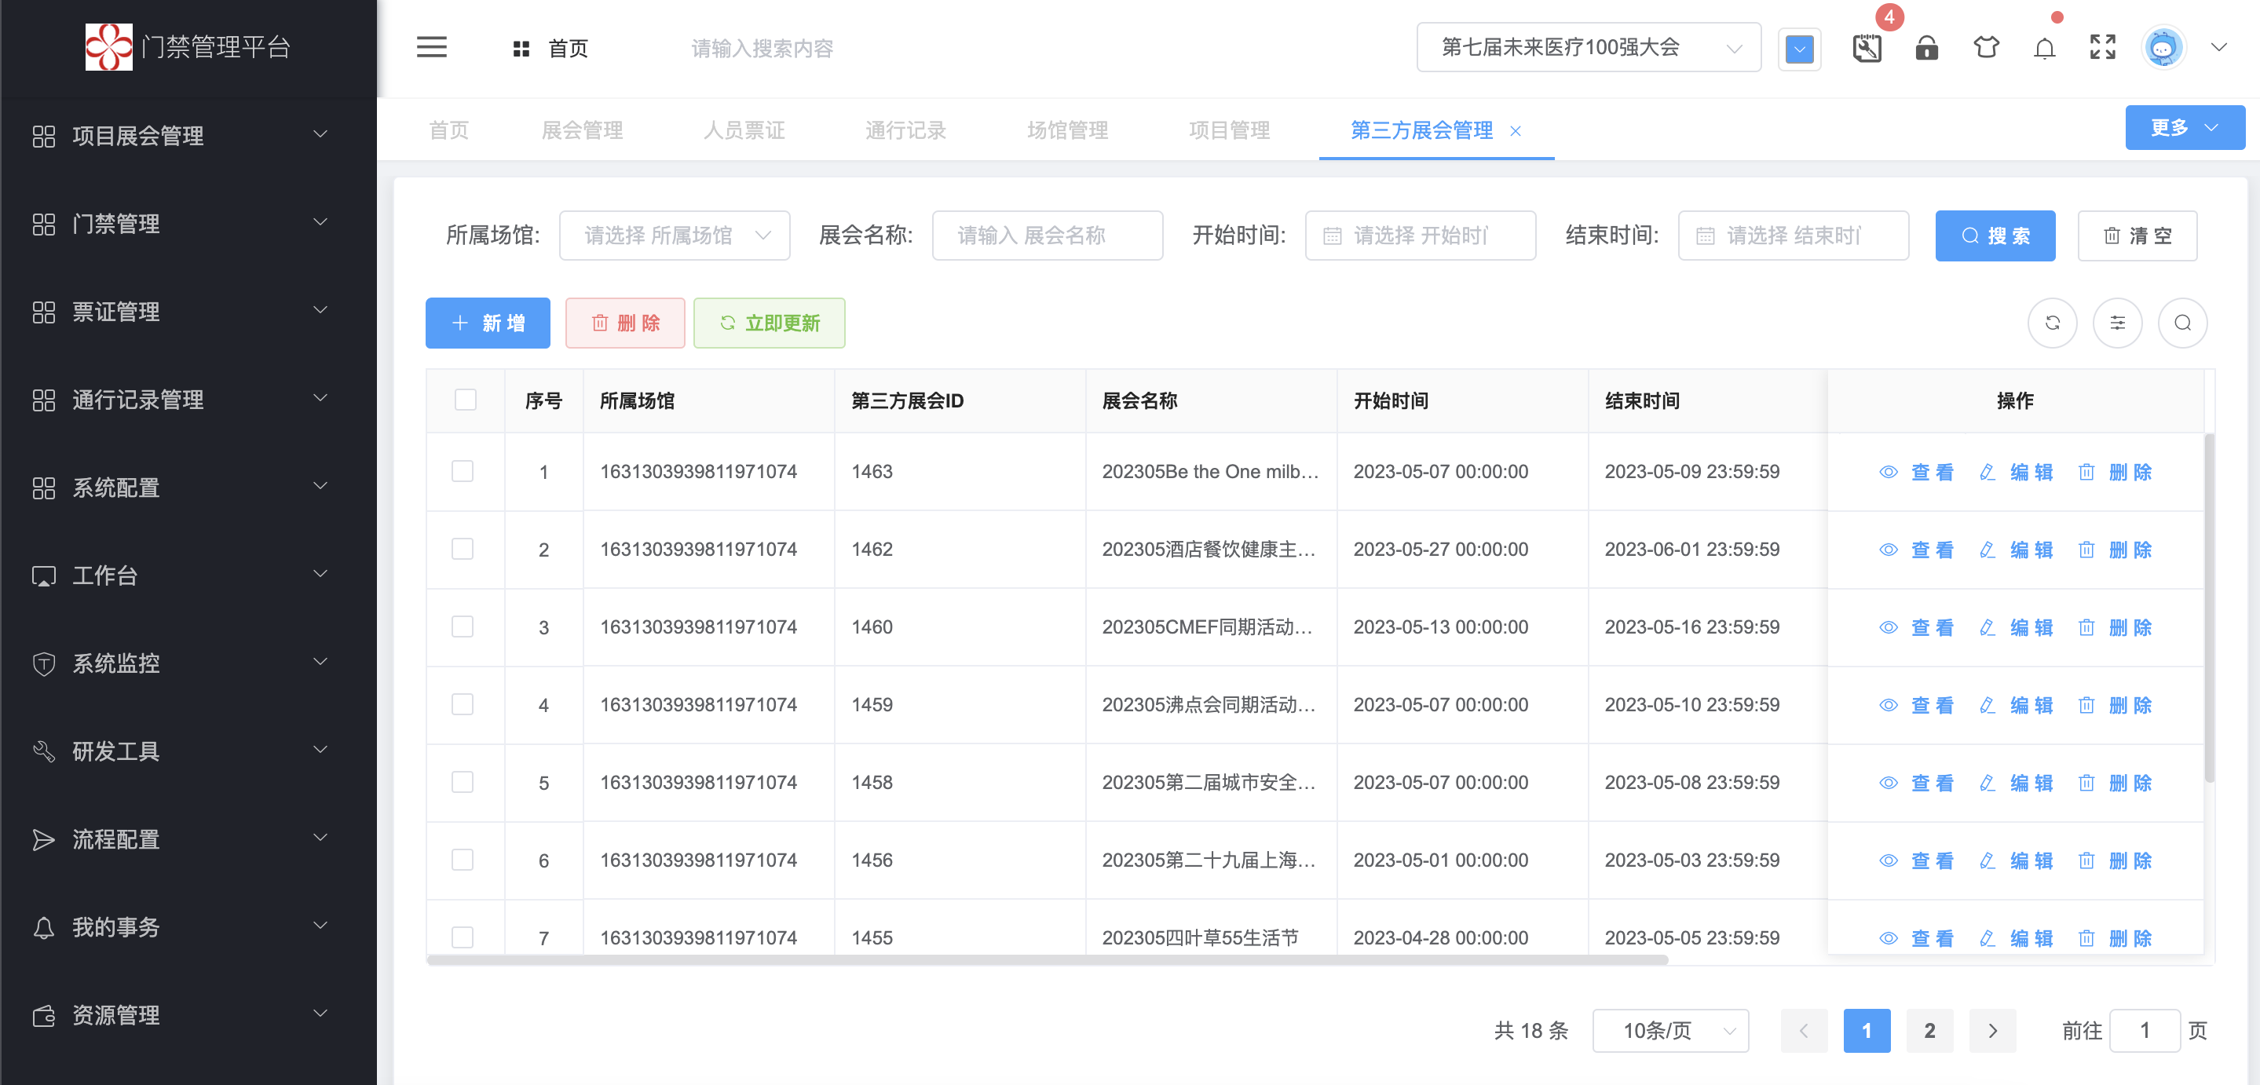Click trash icon for row 1459

point(2086,704)
